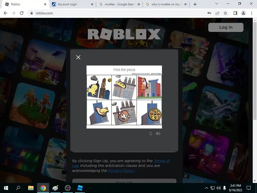
Task: Close the mcafee - Google Search tab
Action: [139, 4]
